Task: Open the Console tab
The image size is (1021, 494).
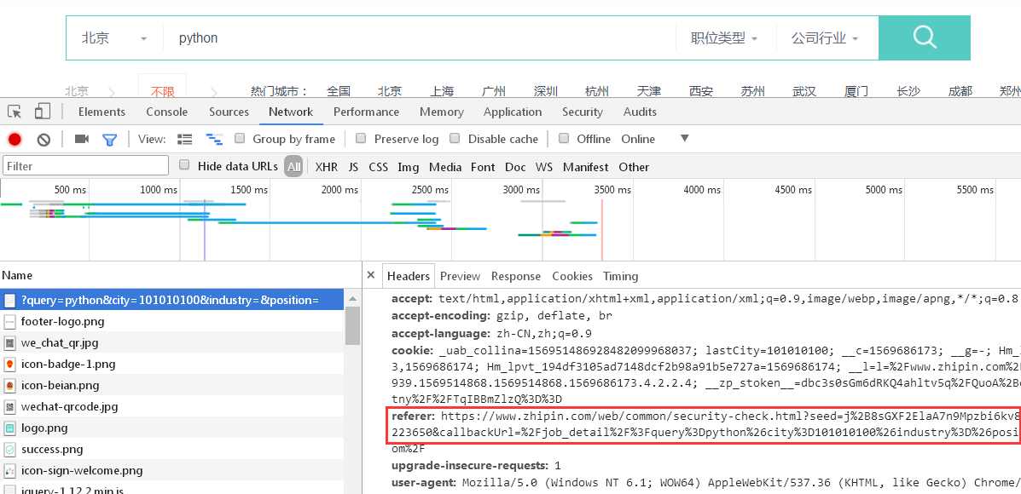Action: pyautogui.click(x=166, y=112)
